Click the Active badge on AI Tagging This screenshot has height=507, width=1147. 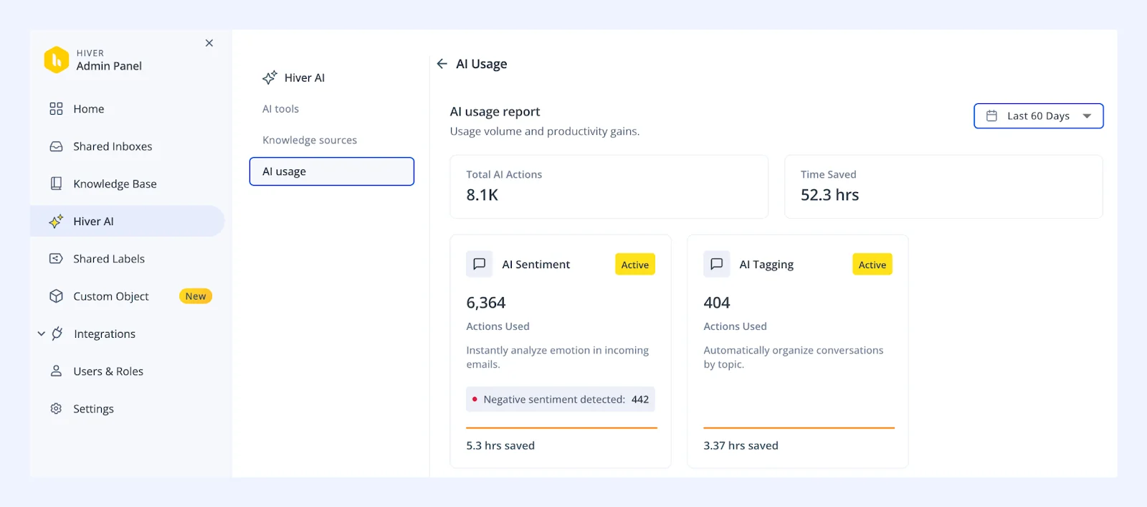872,264
